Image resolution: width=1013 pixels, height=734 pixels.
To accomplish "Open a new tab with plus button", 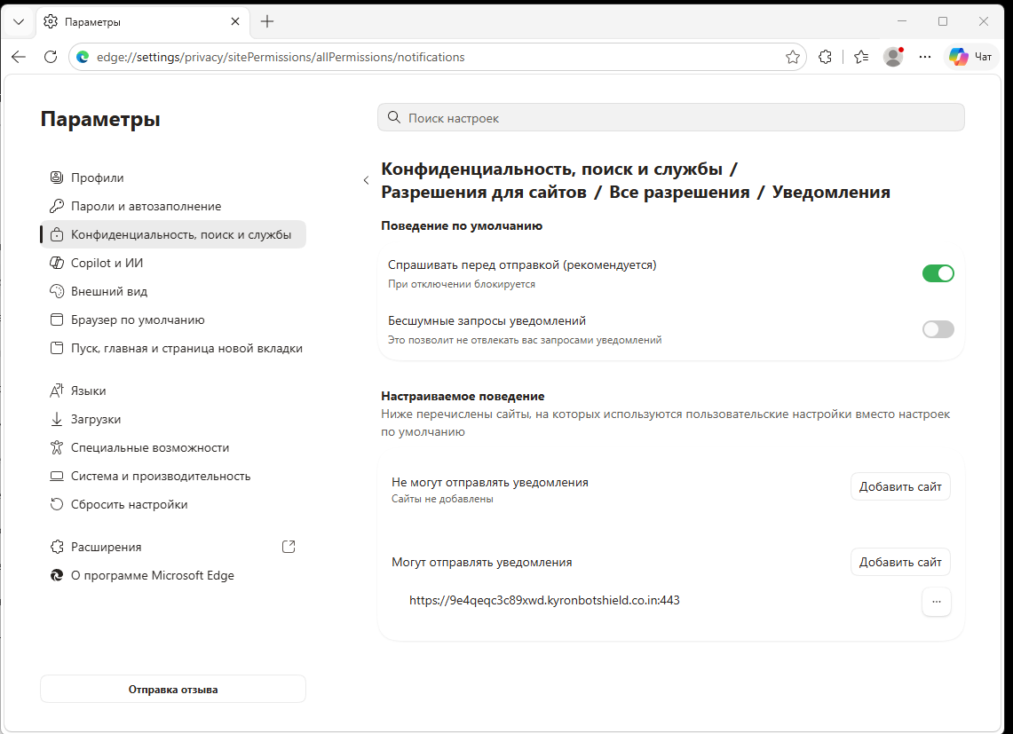I will point(267,21).
